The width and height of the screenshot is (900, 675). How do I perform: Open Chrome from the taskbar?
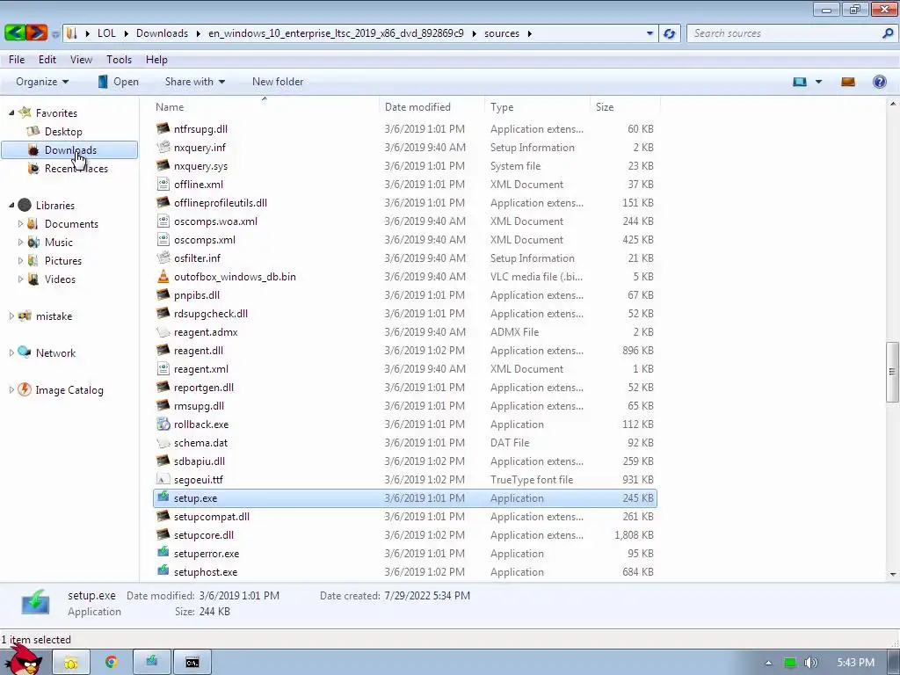tap(111, 663)
